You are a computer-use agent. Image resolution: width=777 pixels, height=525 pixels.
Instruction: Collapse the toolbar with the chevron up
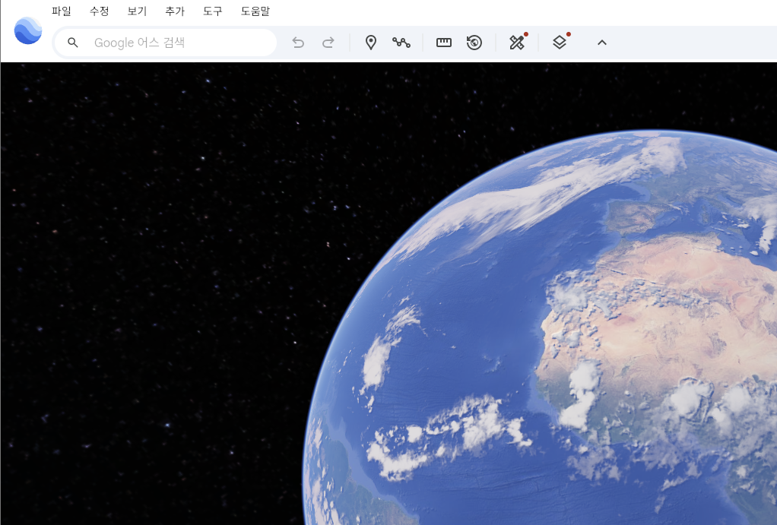click(602, 43)
